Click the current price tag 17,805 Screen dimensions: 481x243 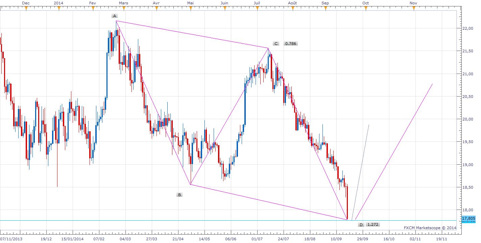468,219
